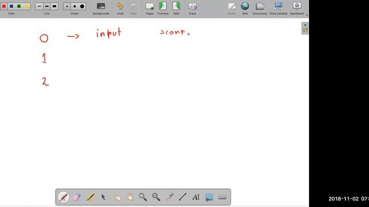Select the red pen color

(x=4, y=6)
